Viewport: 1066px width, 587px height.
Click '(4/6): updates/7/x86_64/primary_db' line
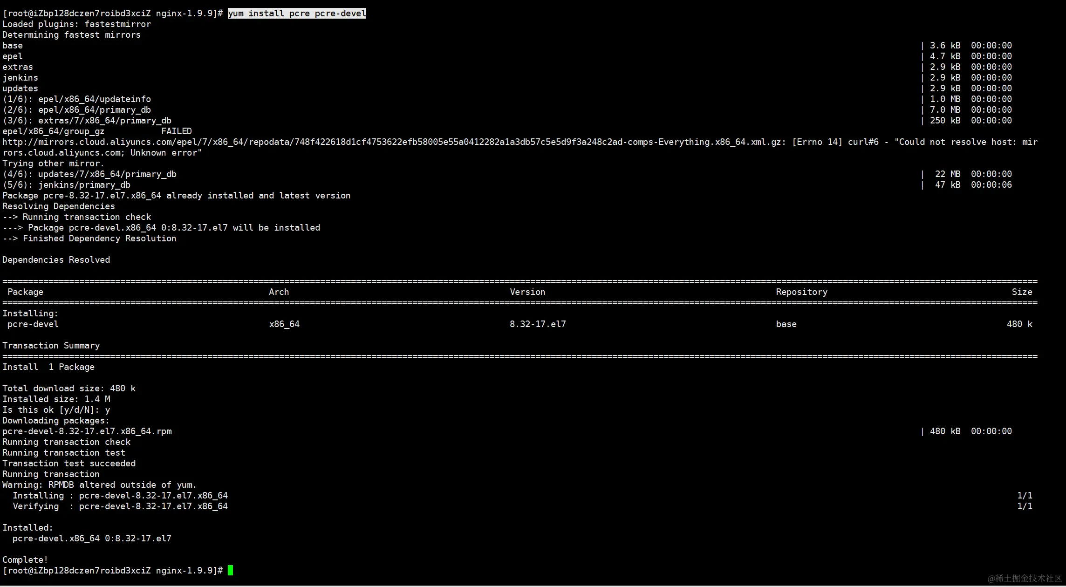pos(89,174)
